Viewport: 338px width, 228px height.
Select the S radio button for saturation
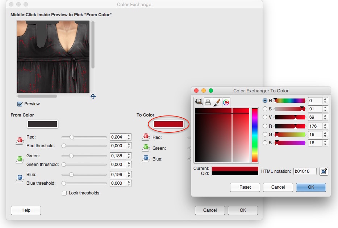pos(266,109)
